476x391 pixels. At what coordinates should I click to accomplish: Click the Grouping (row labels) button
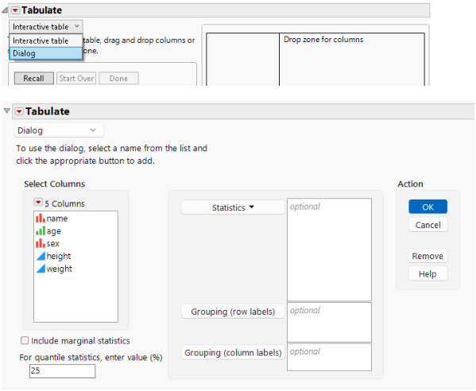(x=233, y=312)
